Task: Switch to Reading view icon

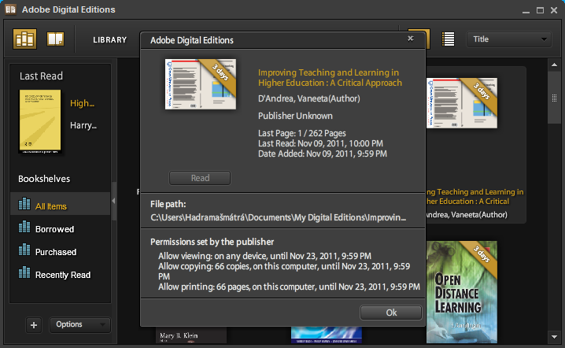Action: pyautogui.click(x=56, y=39)
